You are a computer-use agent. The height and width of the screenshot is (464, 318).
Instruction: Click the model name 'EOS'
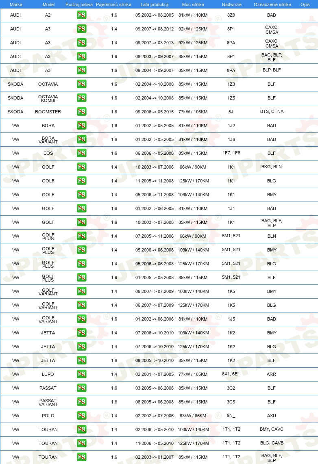(48, 153)
